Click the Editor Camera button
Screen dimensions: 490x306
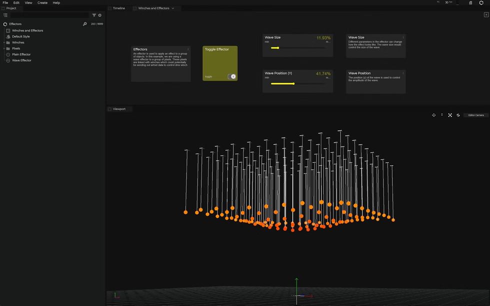[475, 115]
